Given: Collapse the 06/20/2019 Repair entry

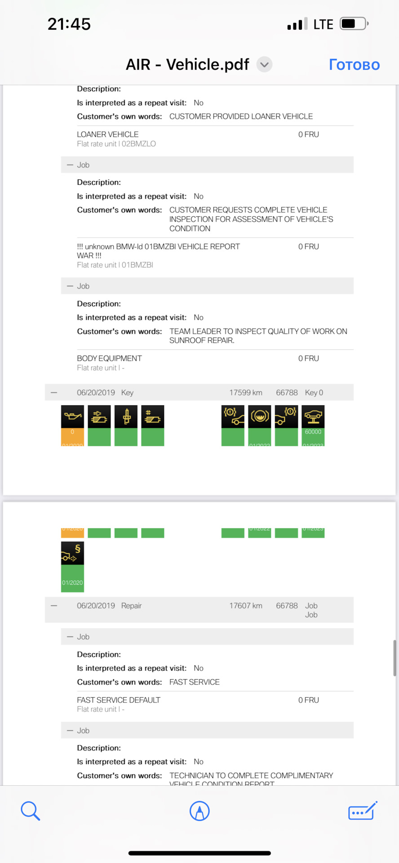Looking at the screenshot, I should 54,605.
